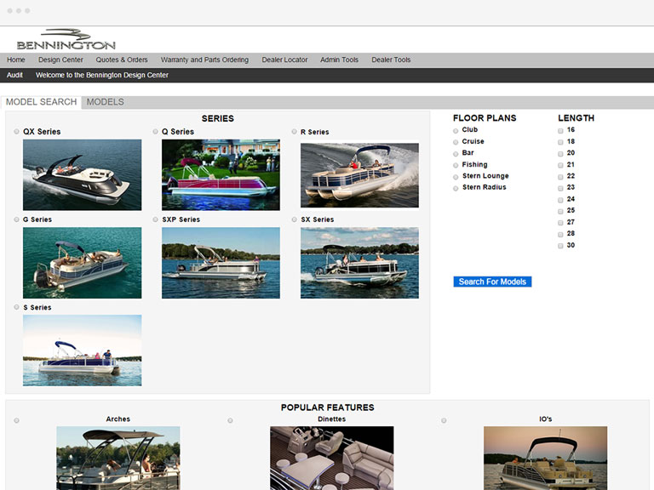Click the Audit link
The height and width of the screenshot is (490, 654).
[14, 75]
